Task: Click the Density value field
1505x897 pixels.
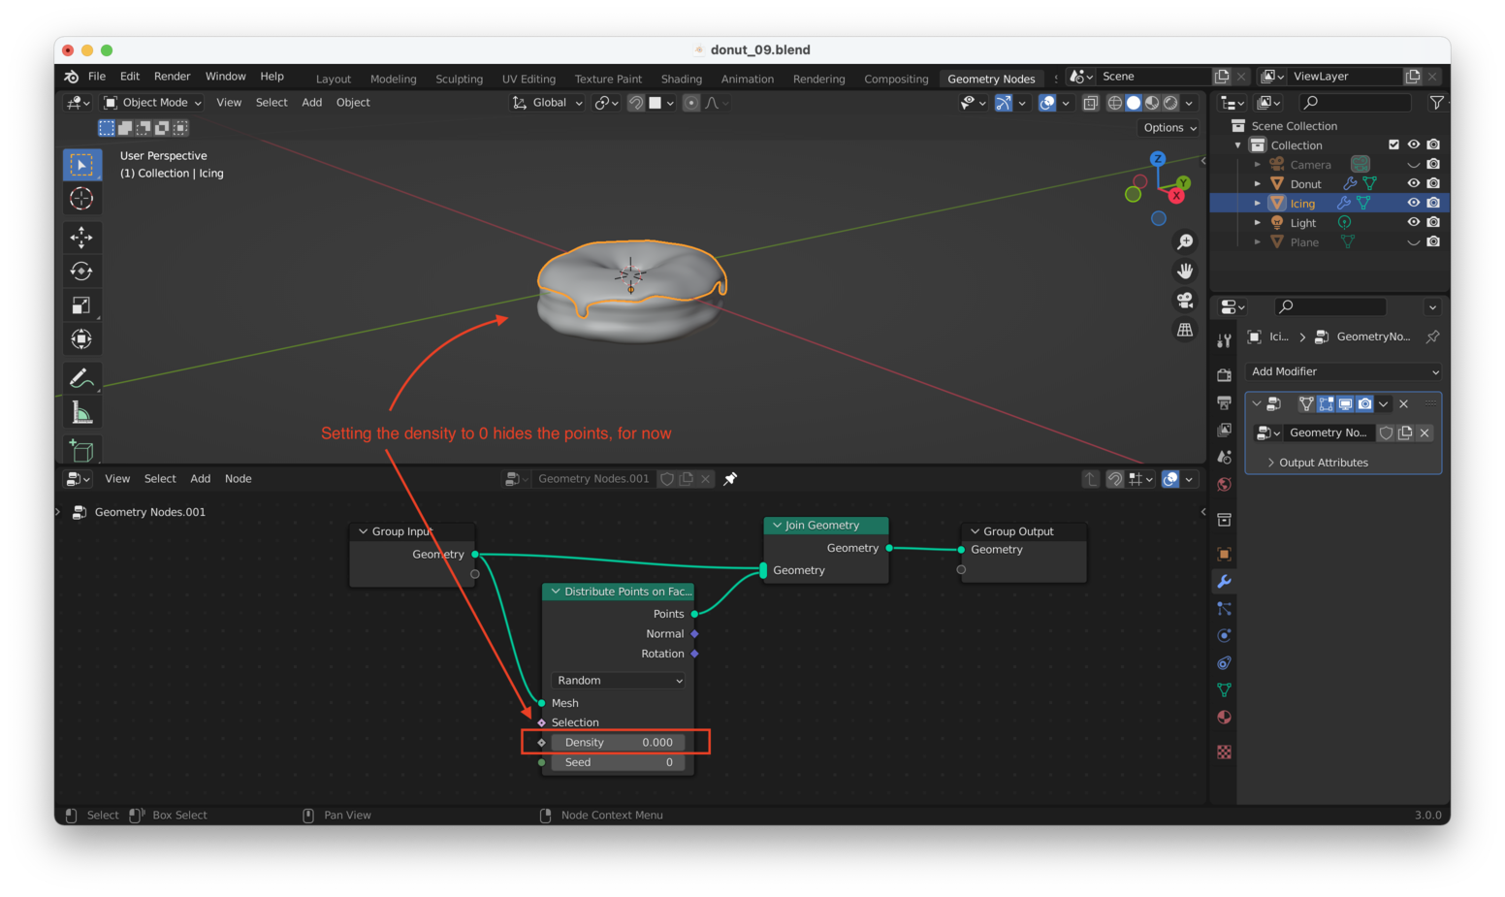Action: (618, 743)
